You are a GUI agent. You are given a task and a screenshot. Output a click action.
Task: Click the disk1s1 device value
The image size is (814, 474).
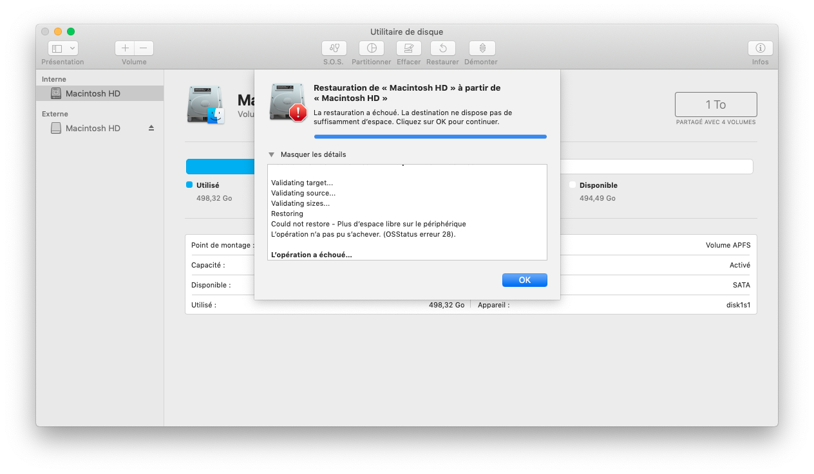click(738, 305)
